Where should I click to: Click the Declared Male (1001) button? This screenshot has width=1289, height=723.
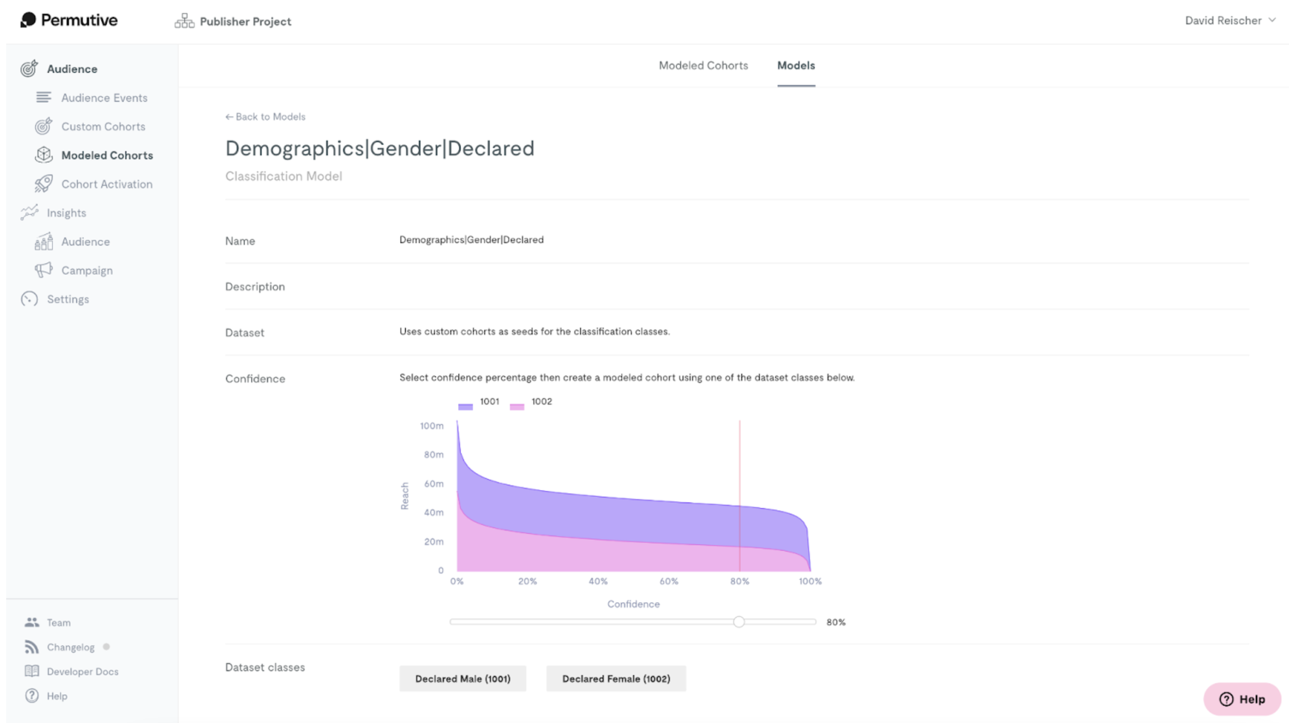463,678
